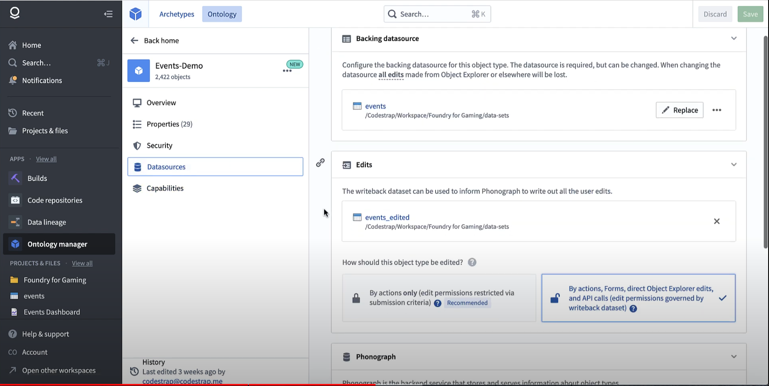Click the Edits section icon
The width and height of the screenshot is (769, 386).
click(x=347, y=165)
